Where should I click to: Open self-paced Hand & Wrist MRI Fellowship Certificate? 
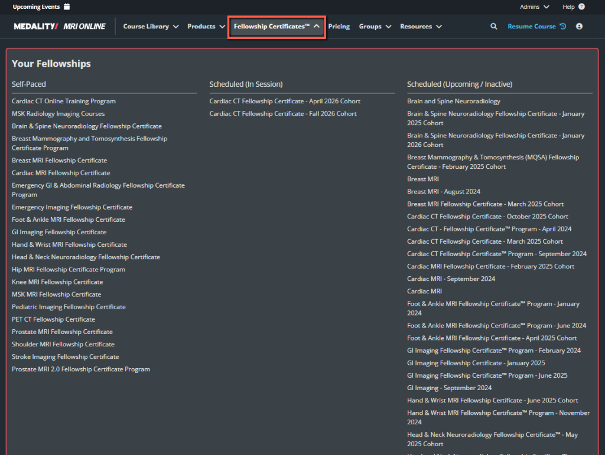pyautogui.click(x=70, y=244)
